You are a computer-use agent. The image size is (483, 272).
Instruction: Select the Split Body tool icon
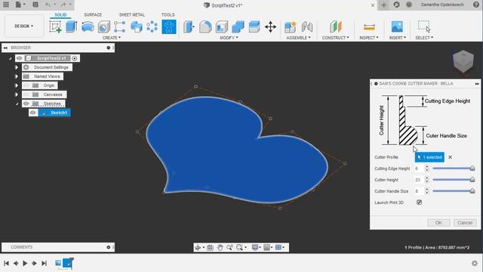point(254,27)
